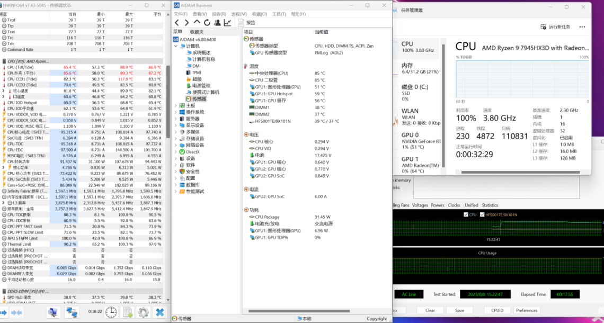The width and height of the screenshot is (604, 323).
Task: Click the AIDA64 up-level arrow
Action: [x=197, y=22]
